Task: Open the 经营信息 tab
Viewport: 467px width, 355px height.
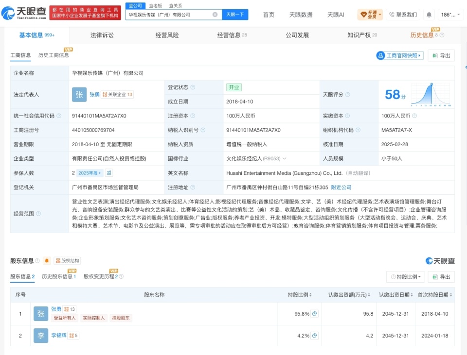Action: 232,35
